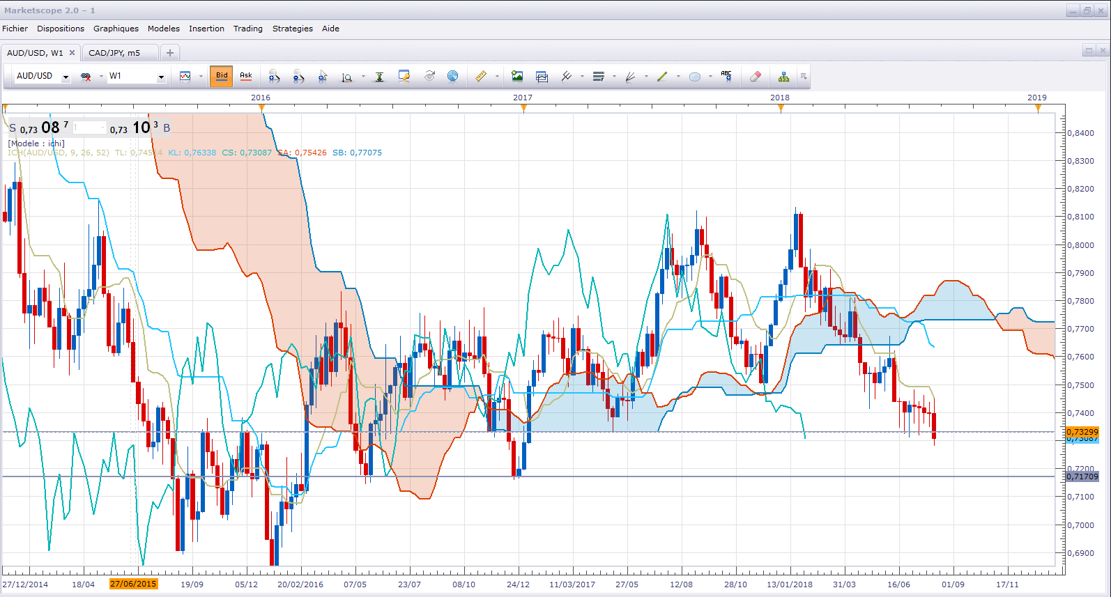The width and height of the screenshot is (1111, 597).
Task: Select the Fibonacci levels tool
Action: click(598, 76)
